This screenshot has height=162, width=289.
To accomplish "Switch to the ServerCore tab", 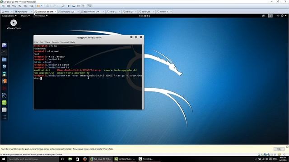I will click(x=146, y=12).
